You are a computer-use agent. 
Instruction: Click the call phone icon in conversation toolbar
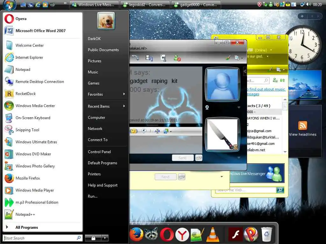tap(135, 58)
